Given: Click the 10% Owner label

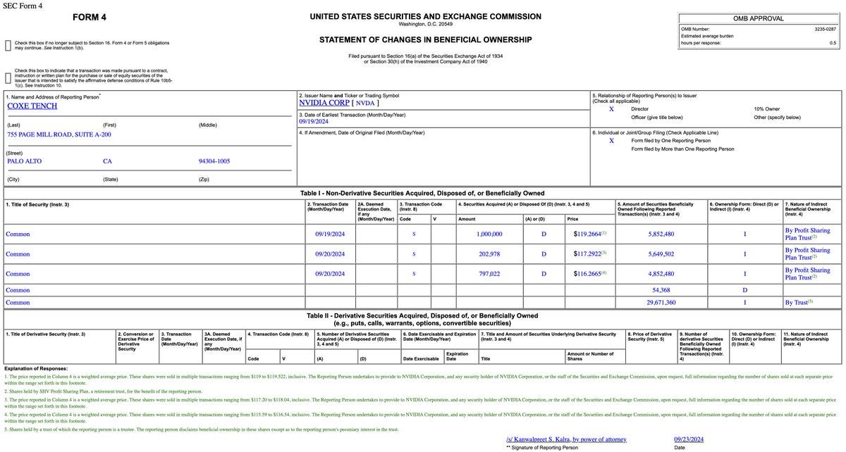Looking at the screenshot, I should [x=767, y=109].
